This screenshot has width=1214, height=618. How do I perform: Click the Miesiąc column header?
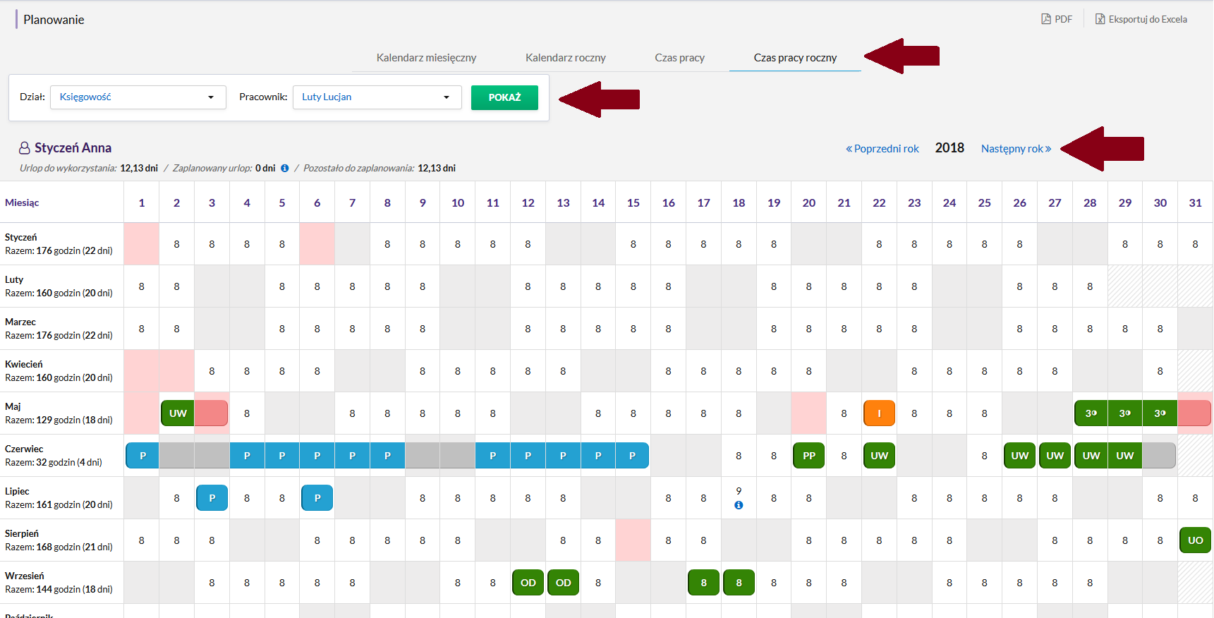22,202
